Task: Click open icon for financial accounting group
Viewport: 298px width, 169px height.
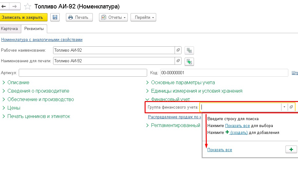Action: (x=291, y=107)
